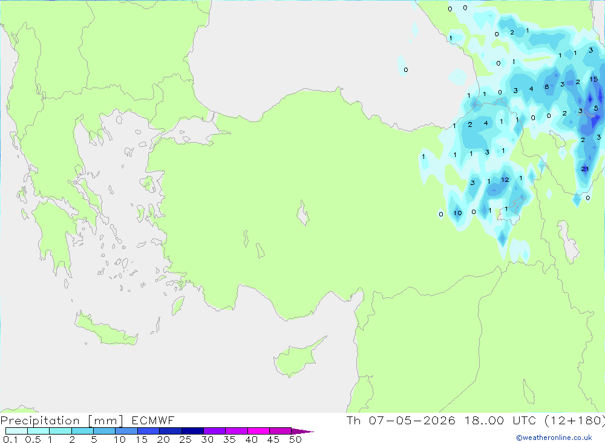Click the '25' legend scale label
The width and height of the screenshot is (605, 443).
coord(185,439)
